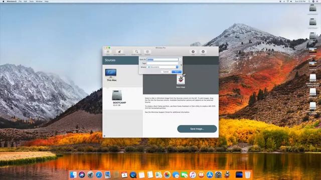Open App Store from the Dock
This screenshot has width=321, height=180.
pyautogui.click(x=210, y=175)
